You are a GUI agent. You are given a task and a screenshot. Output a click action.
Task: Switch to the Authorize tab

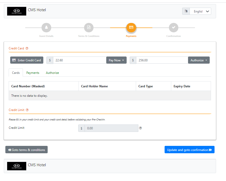coord(52,73)
